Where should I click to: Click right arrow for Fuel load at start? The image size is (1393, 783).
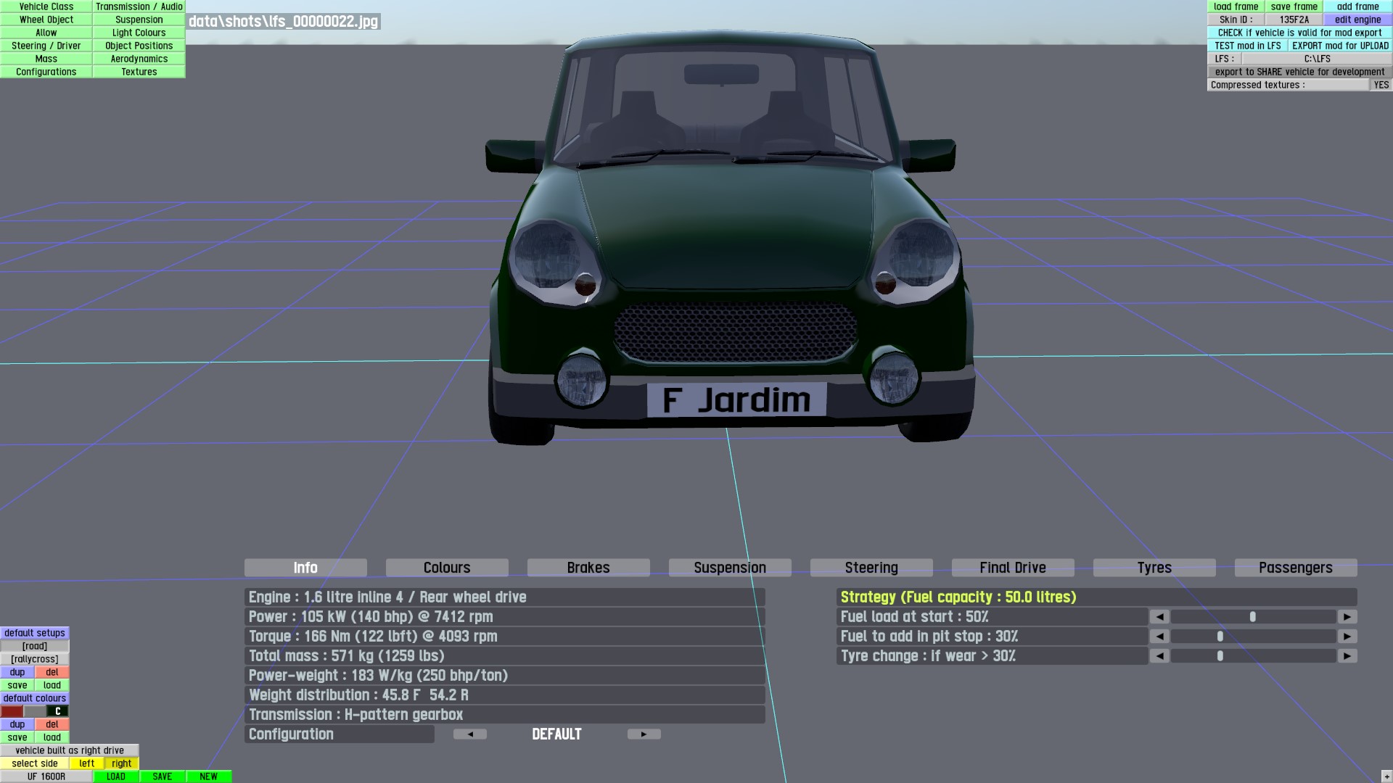1347,617
